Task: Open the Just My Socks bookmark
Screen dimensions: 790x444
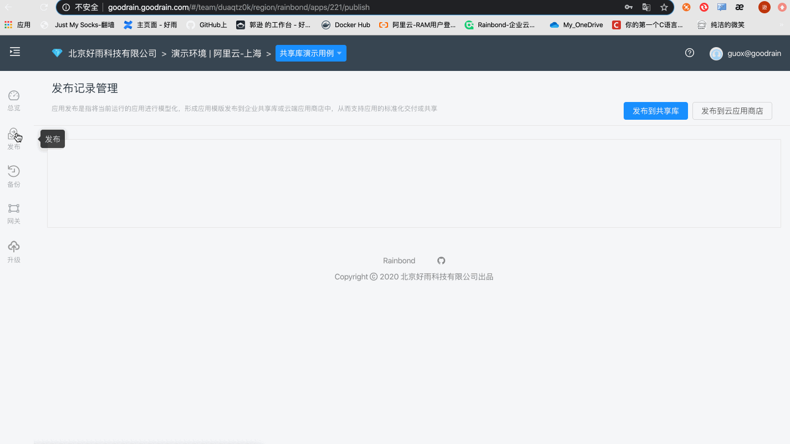Action: tap(78, 25)
